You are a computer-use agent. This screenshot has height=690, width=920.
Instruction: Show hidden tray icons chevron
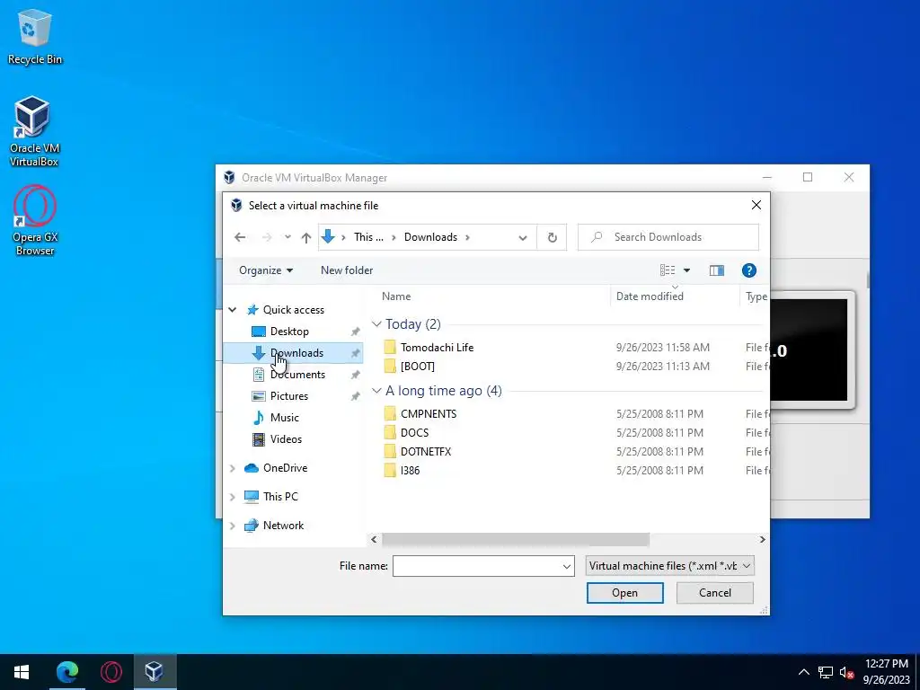[804, 672]
